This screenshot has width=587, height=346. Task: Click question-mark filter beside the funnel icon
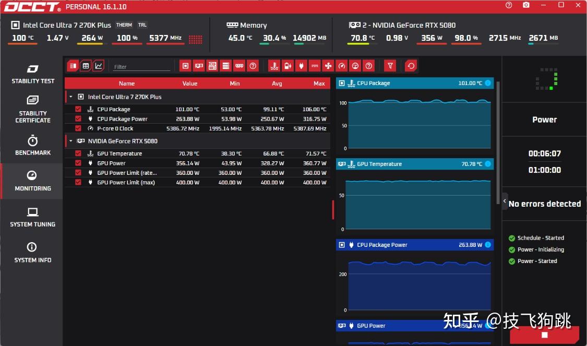(369, 66)
